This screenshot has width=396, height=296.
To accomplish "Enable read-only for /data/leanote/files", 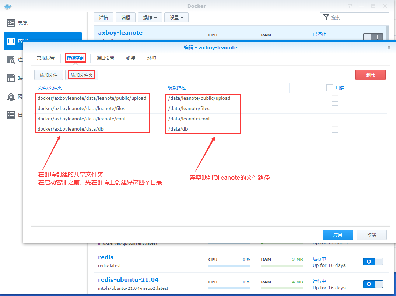I will tap(334, 109).
